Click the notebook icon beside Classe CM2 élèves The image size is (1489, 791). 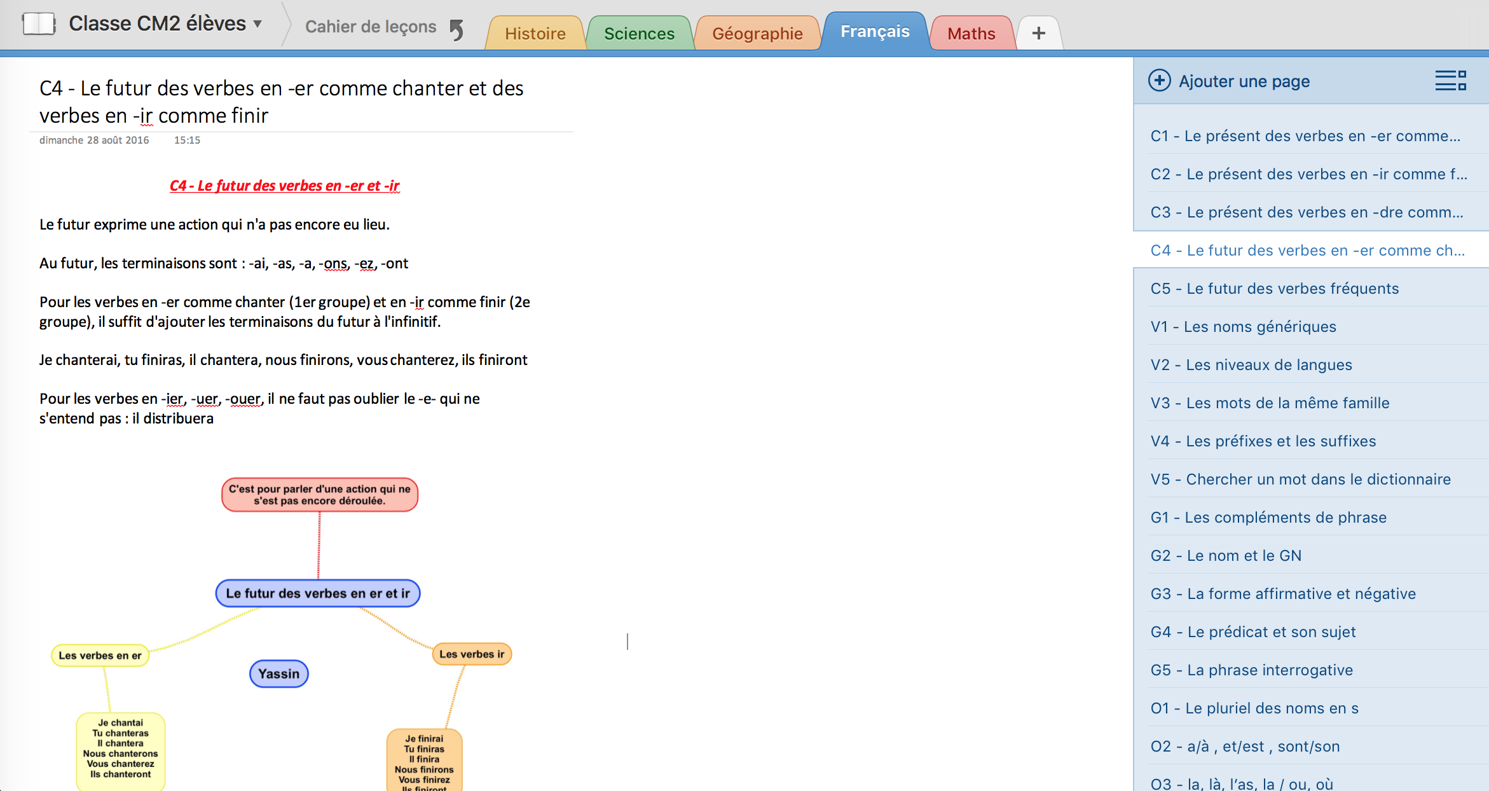coord(38,24)
